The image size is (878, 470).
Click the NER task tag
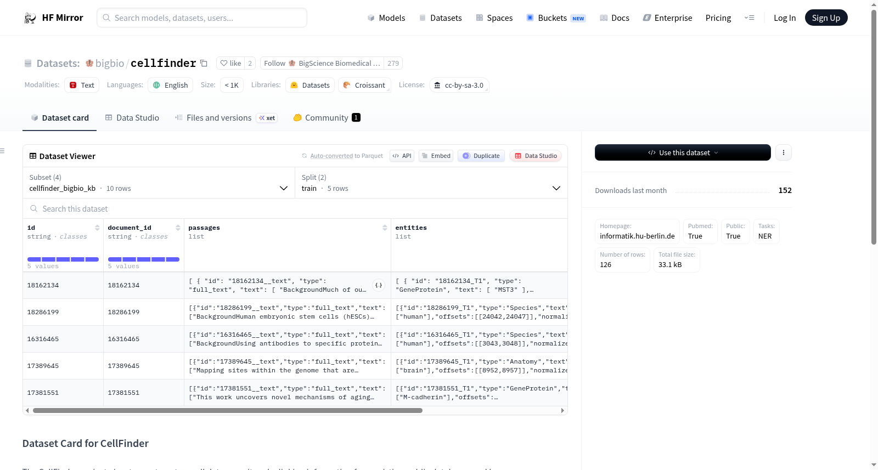pos(766,231)
